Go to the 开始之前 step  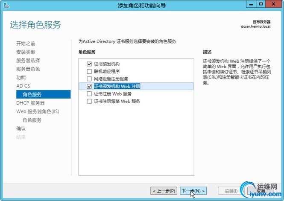click(26, 44)
